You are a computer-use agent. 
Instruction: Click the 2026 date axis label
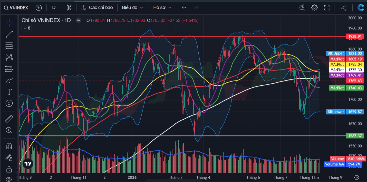pyautogui.click(x=132, y=177)
